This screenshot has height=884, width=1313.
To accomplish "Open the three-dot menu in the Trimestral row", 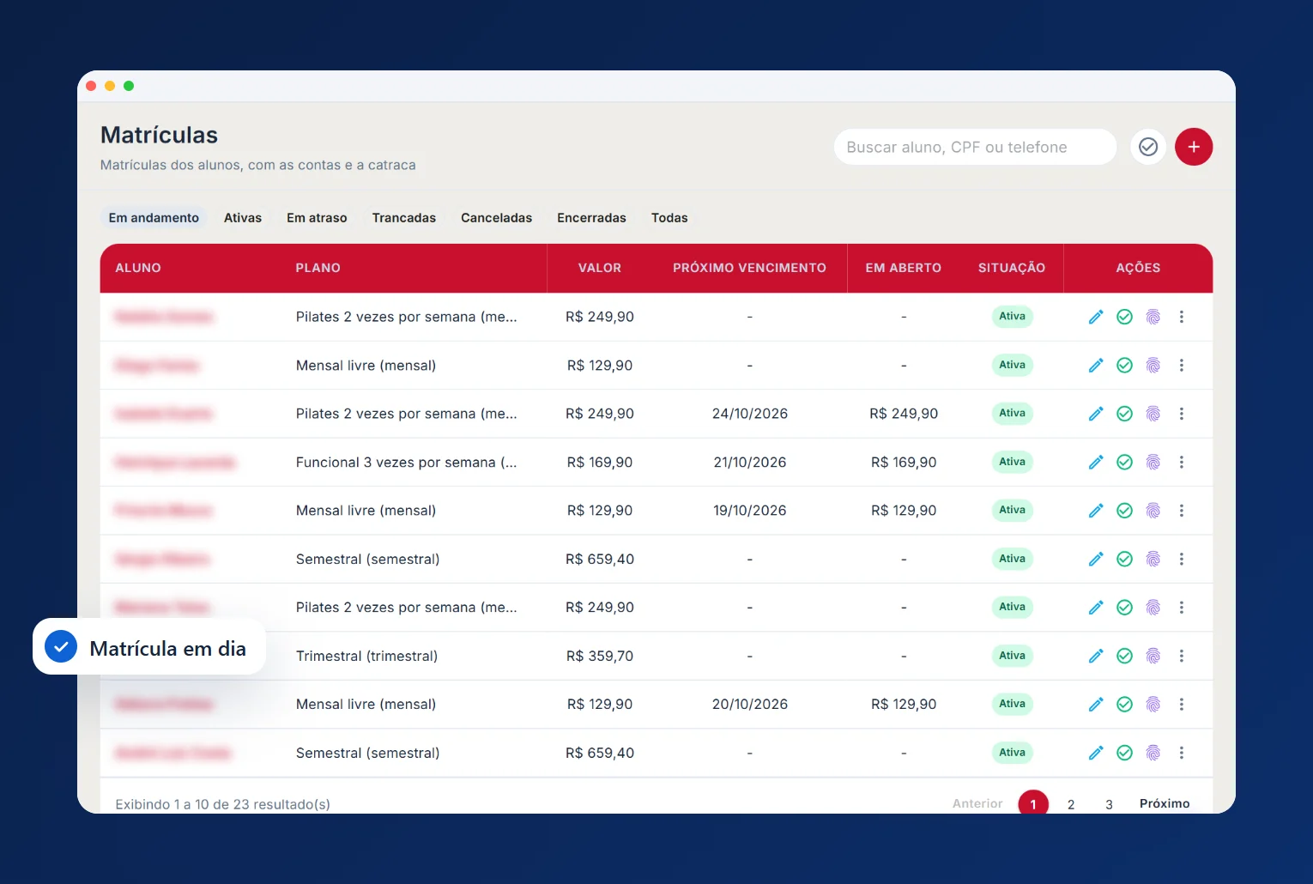I will [1181, 656].
